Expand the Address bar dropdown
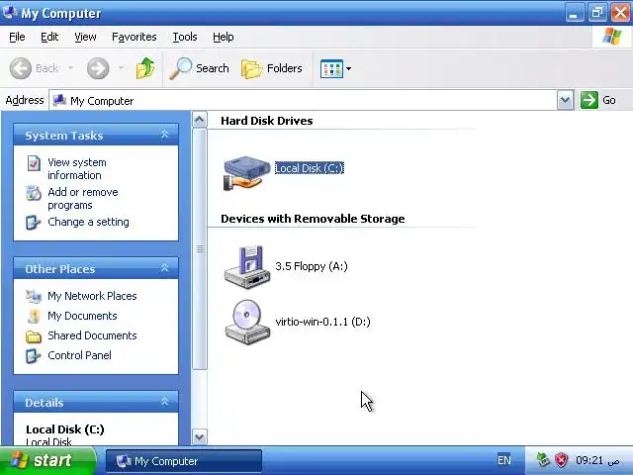 (x=565, y=100)
